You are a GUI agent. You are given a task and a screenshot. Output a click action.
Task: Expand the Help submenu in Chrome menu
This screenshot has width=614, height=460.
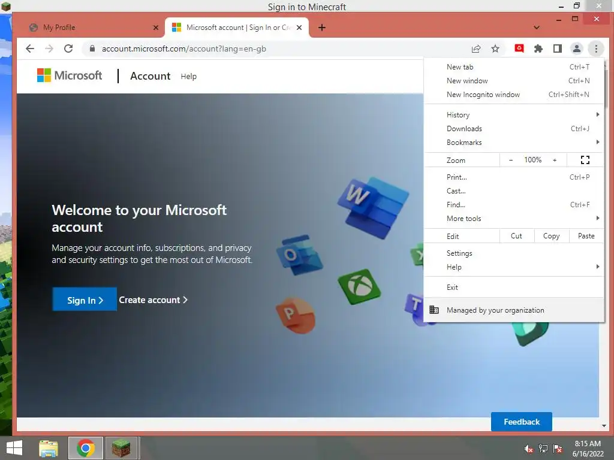pos(514,267)
